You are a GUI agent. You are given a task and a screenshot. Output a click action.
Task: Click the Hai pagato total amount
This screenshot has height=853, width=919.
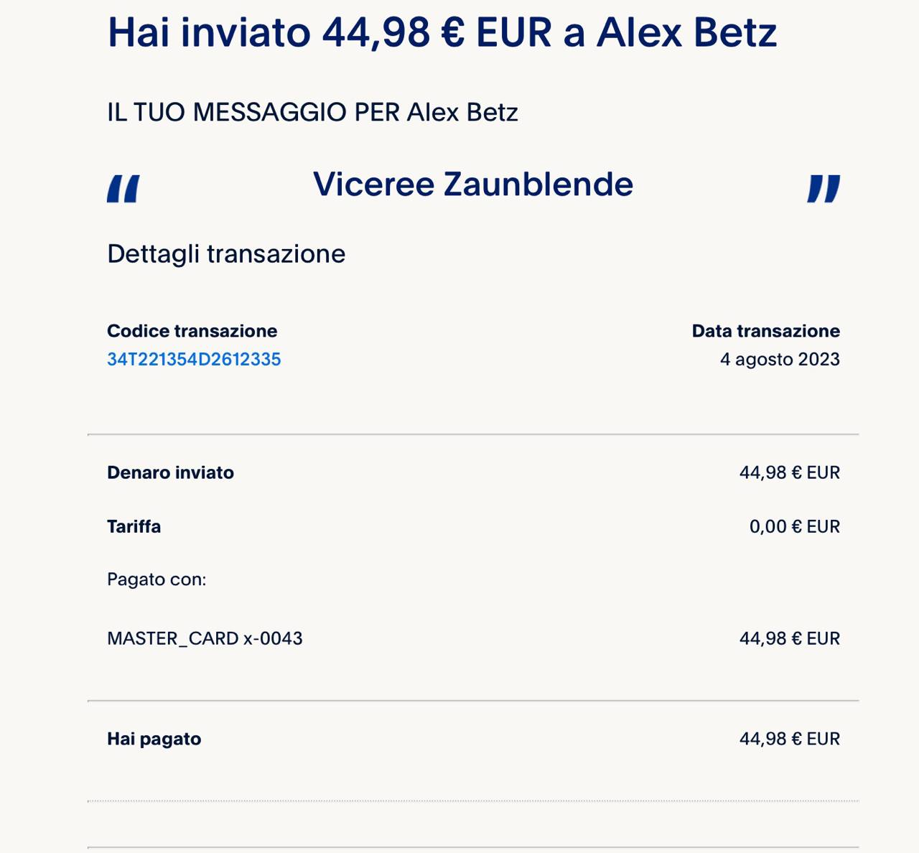(789, 739)
